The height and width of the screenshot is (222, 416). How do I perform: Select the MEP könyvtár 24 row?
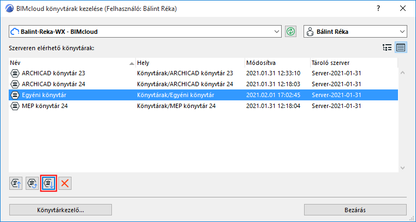pos(203,106)
